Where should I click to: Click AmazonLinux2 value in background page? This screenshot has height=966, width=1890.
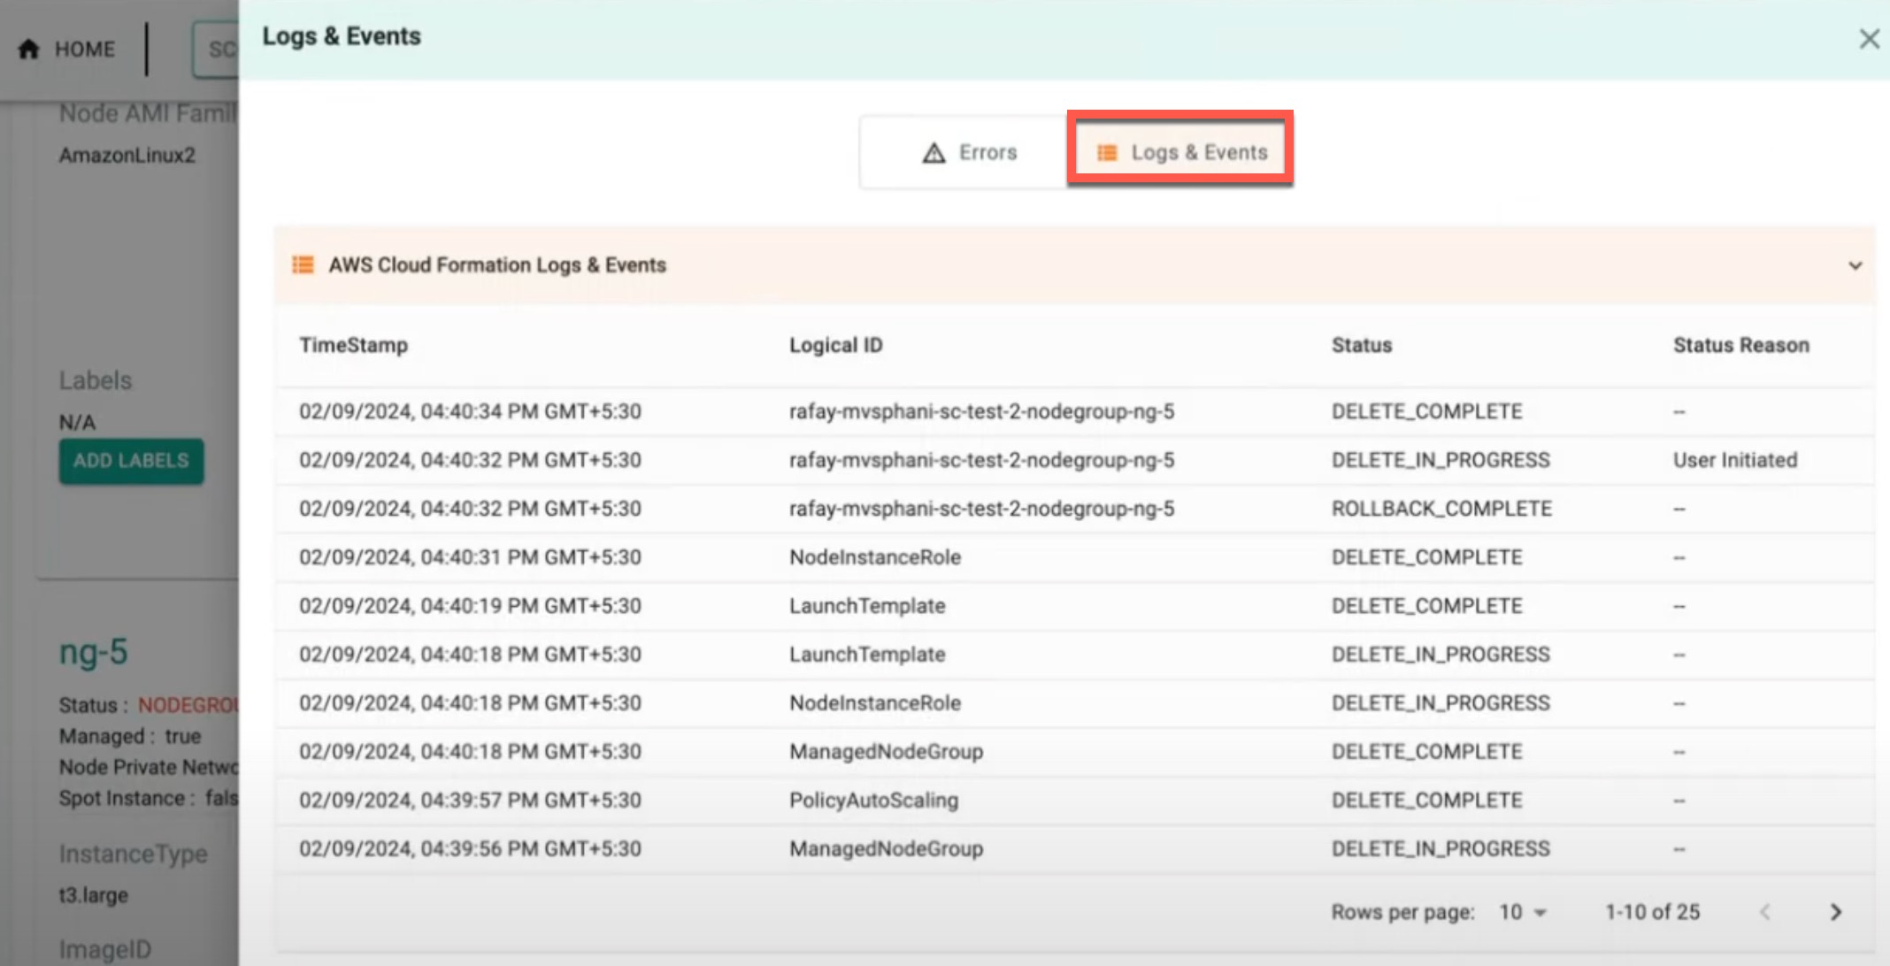coord(127,156)
